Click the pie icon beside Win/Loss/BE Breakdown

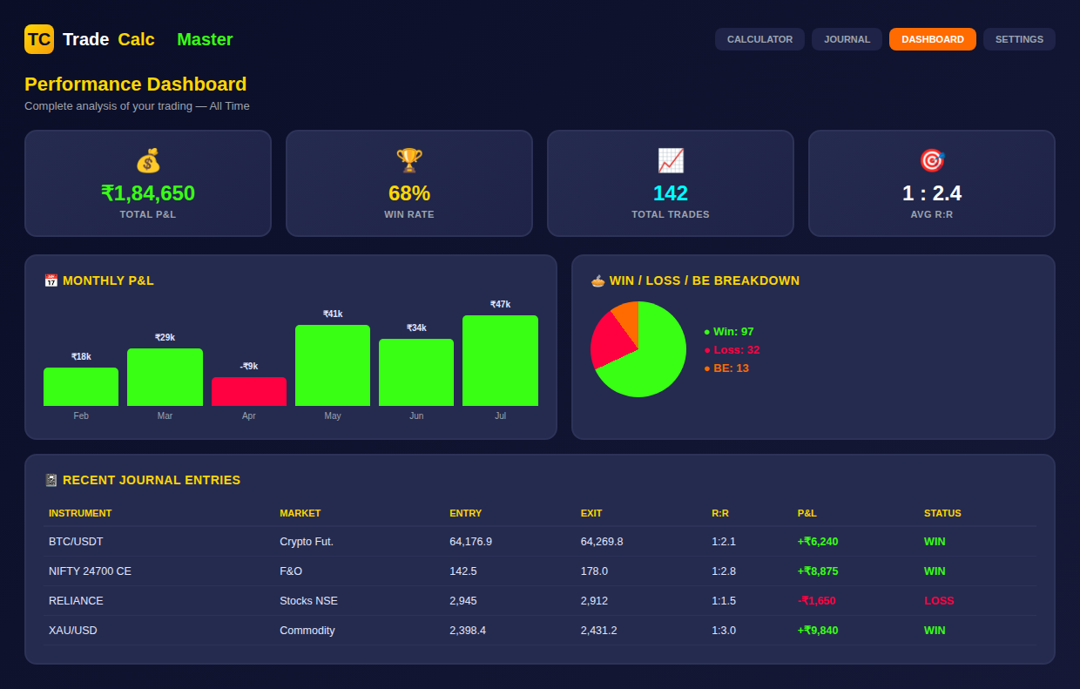(x=597, y=280)
